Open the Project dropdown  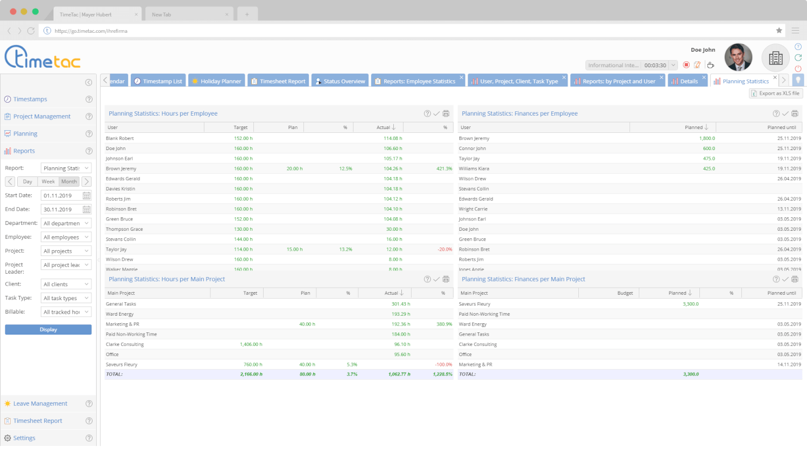tap(66, 251)
